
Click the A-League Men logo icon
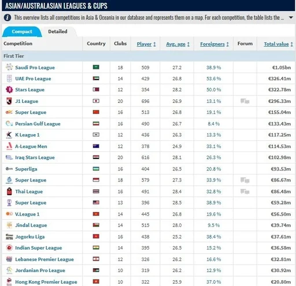point(9,146)
